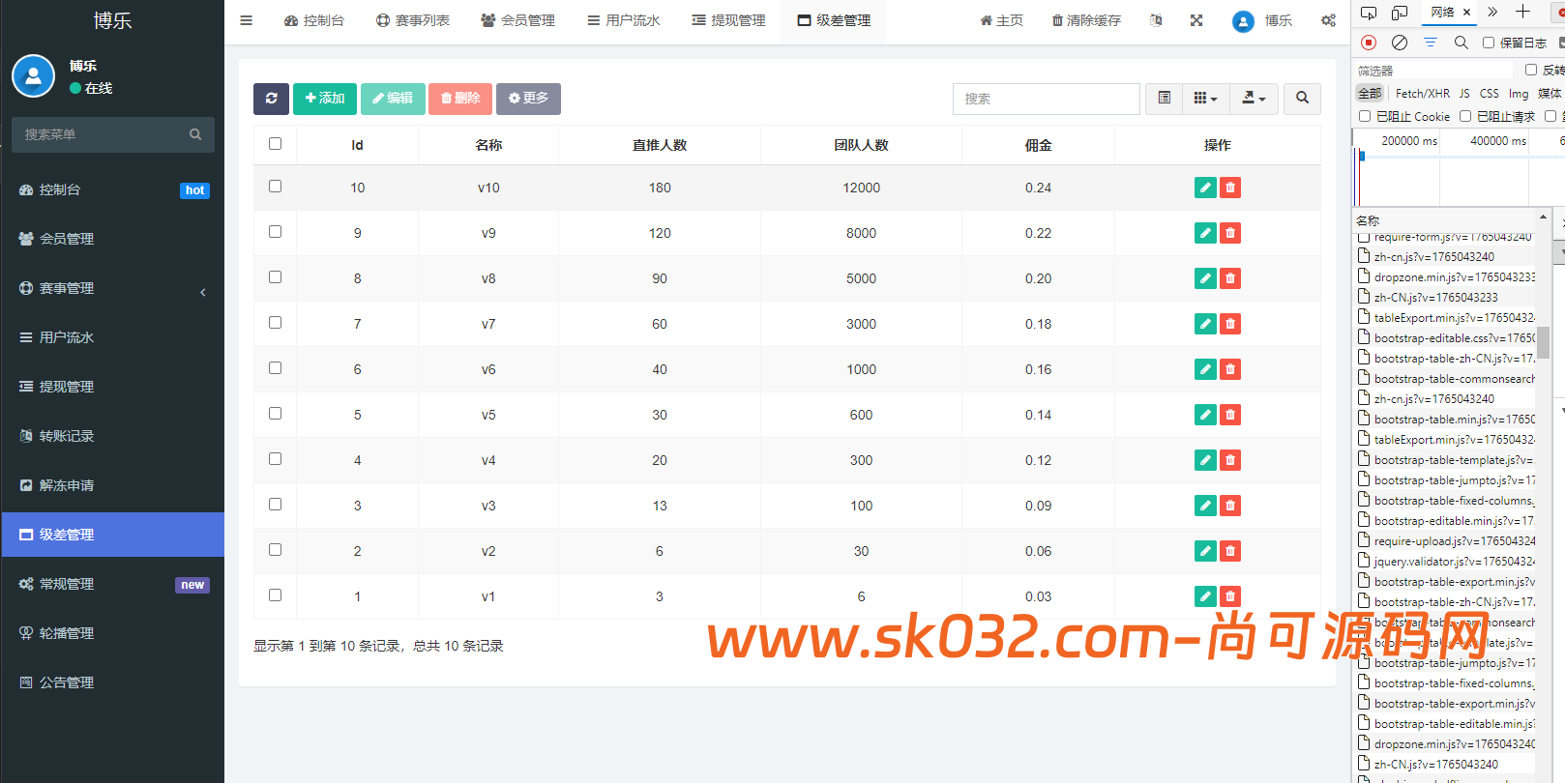Open 轮播管理 in the sidebar
The image size is (1565, 783).
113,633
